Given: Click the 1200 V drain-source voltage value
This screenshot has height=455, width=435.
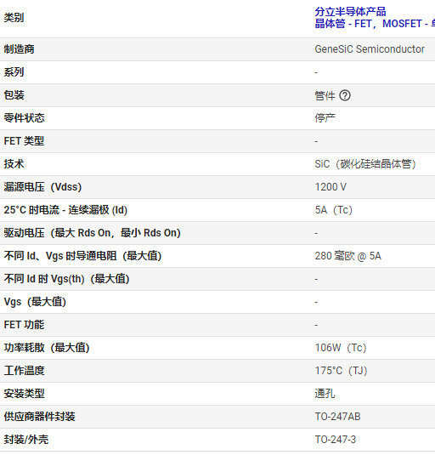Looking at the screenshot, I should pyautogui.click(x=330, y=187).
